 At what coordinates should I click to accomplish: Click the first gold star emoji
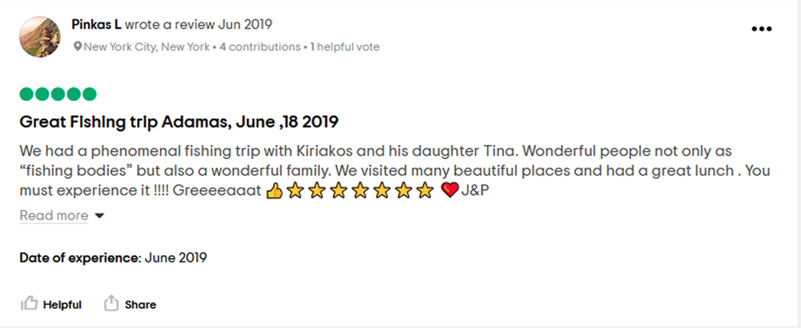pos(293,192)
